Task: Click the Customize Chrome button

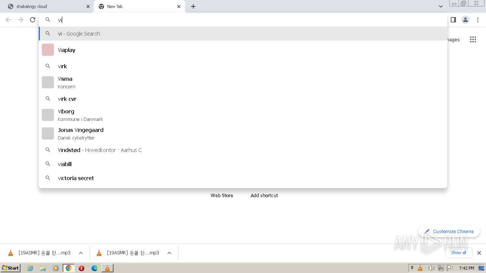Action: pyautogui.click(x=449, y=231)
